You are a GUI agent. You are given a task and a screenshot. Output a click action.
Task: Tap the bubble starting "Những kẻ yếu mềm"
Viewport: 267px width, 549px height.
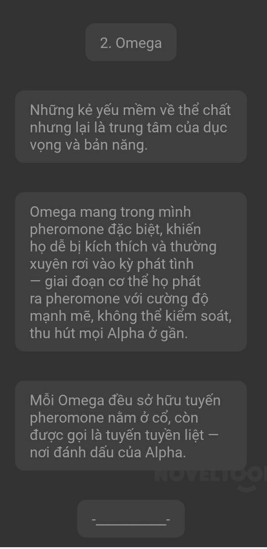131,127
